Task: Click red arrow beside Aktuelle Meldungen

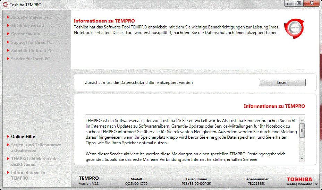Action: pos(8,17)
